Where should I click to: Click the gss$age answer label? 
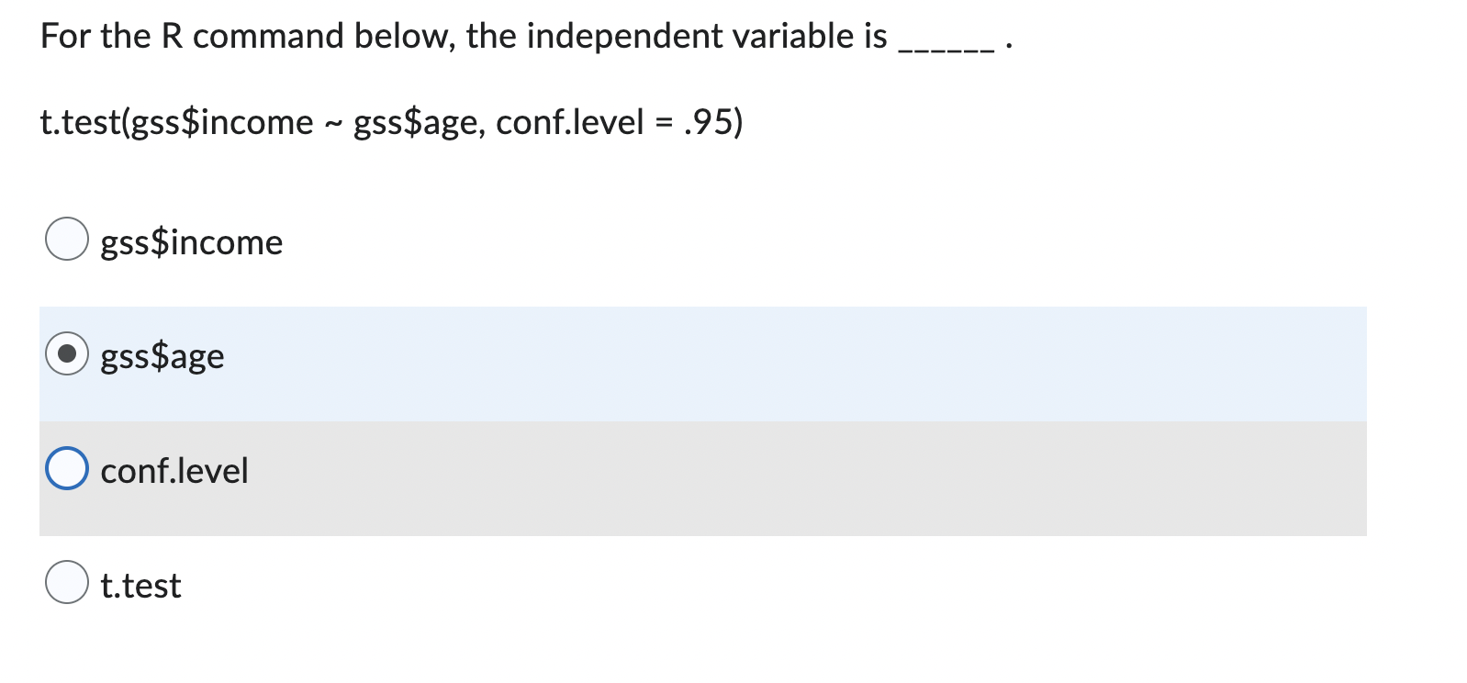pyautogui.click(x=162, y=356)
